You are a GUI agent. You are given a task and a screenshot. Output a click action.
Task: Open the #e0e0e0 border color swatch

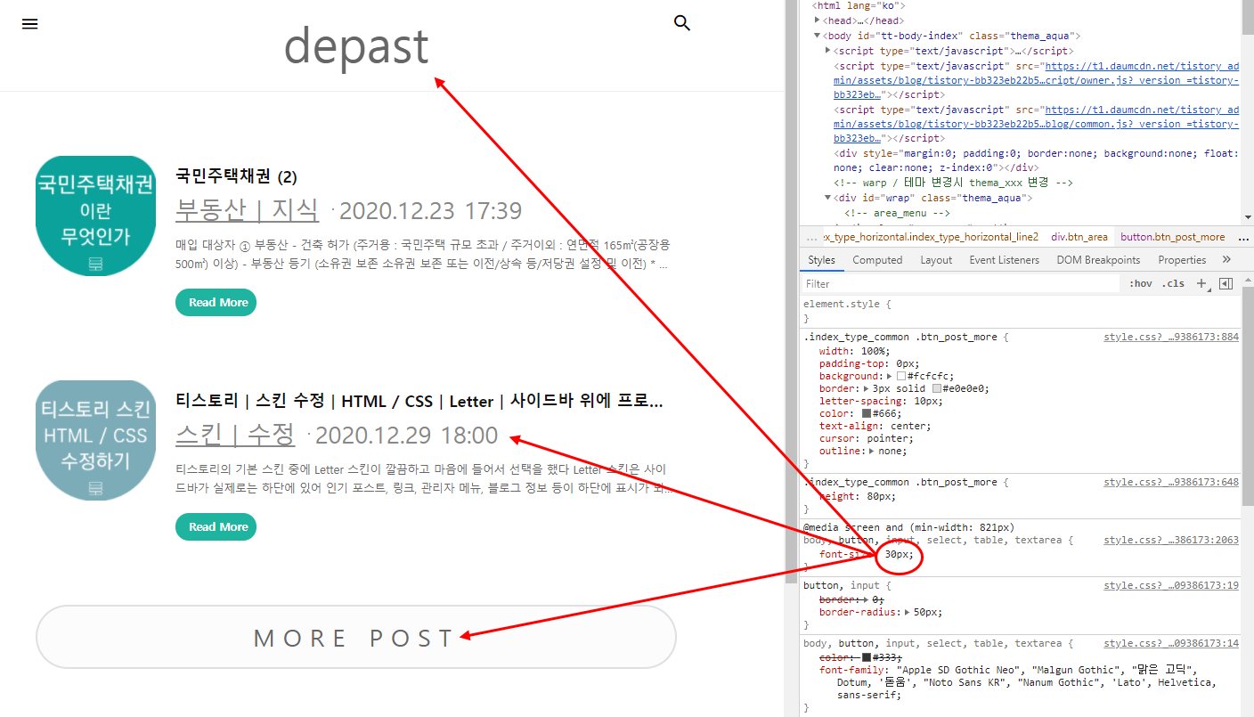point(937,389)
